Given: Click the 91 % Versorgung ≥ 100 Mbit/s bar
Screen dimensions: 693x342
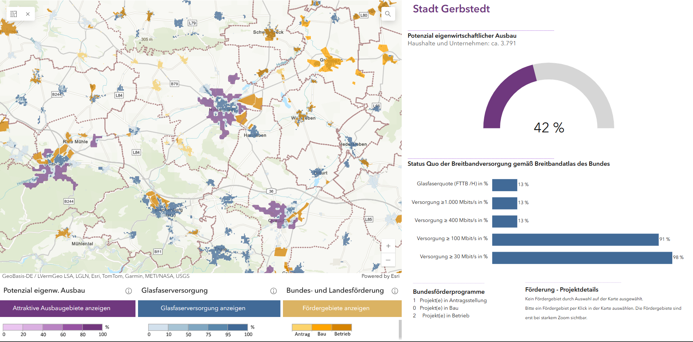Looking at the screenshot, I should (575, 239).
